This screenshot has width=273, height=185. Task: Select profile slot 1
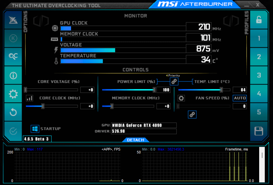[x=259, y=38]
